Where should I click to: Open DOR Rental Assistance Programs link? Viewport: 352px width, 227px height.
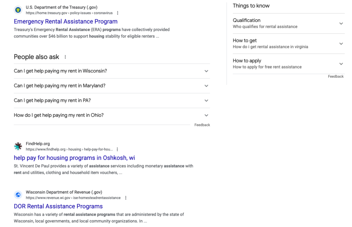click(58, 206)
